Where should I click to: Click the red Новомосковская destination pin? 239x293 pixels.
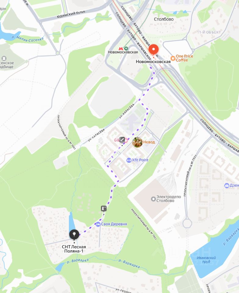coord(154,50)
